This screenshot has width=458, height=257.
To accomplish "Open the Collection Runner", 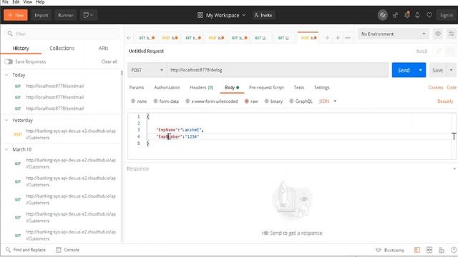I will click(x=66, y=15).
